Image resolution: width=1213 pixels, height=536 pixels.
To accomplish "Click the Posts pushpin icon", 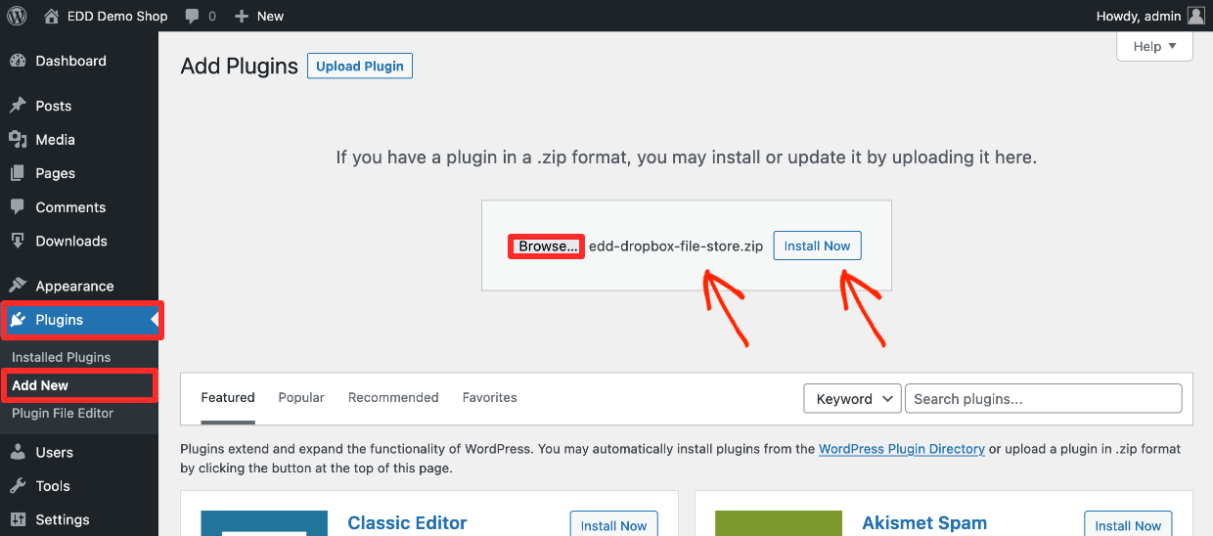I will point(18,106).
